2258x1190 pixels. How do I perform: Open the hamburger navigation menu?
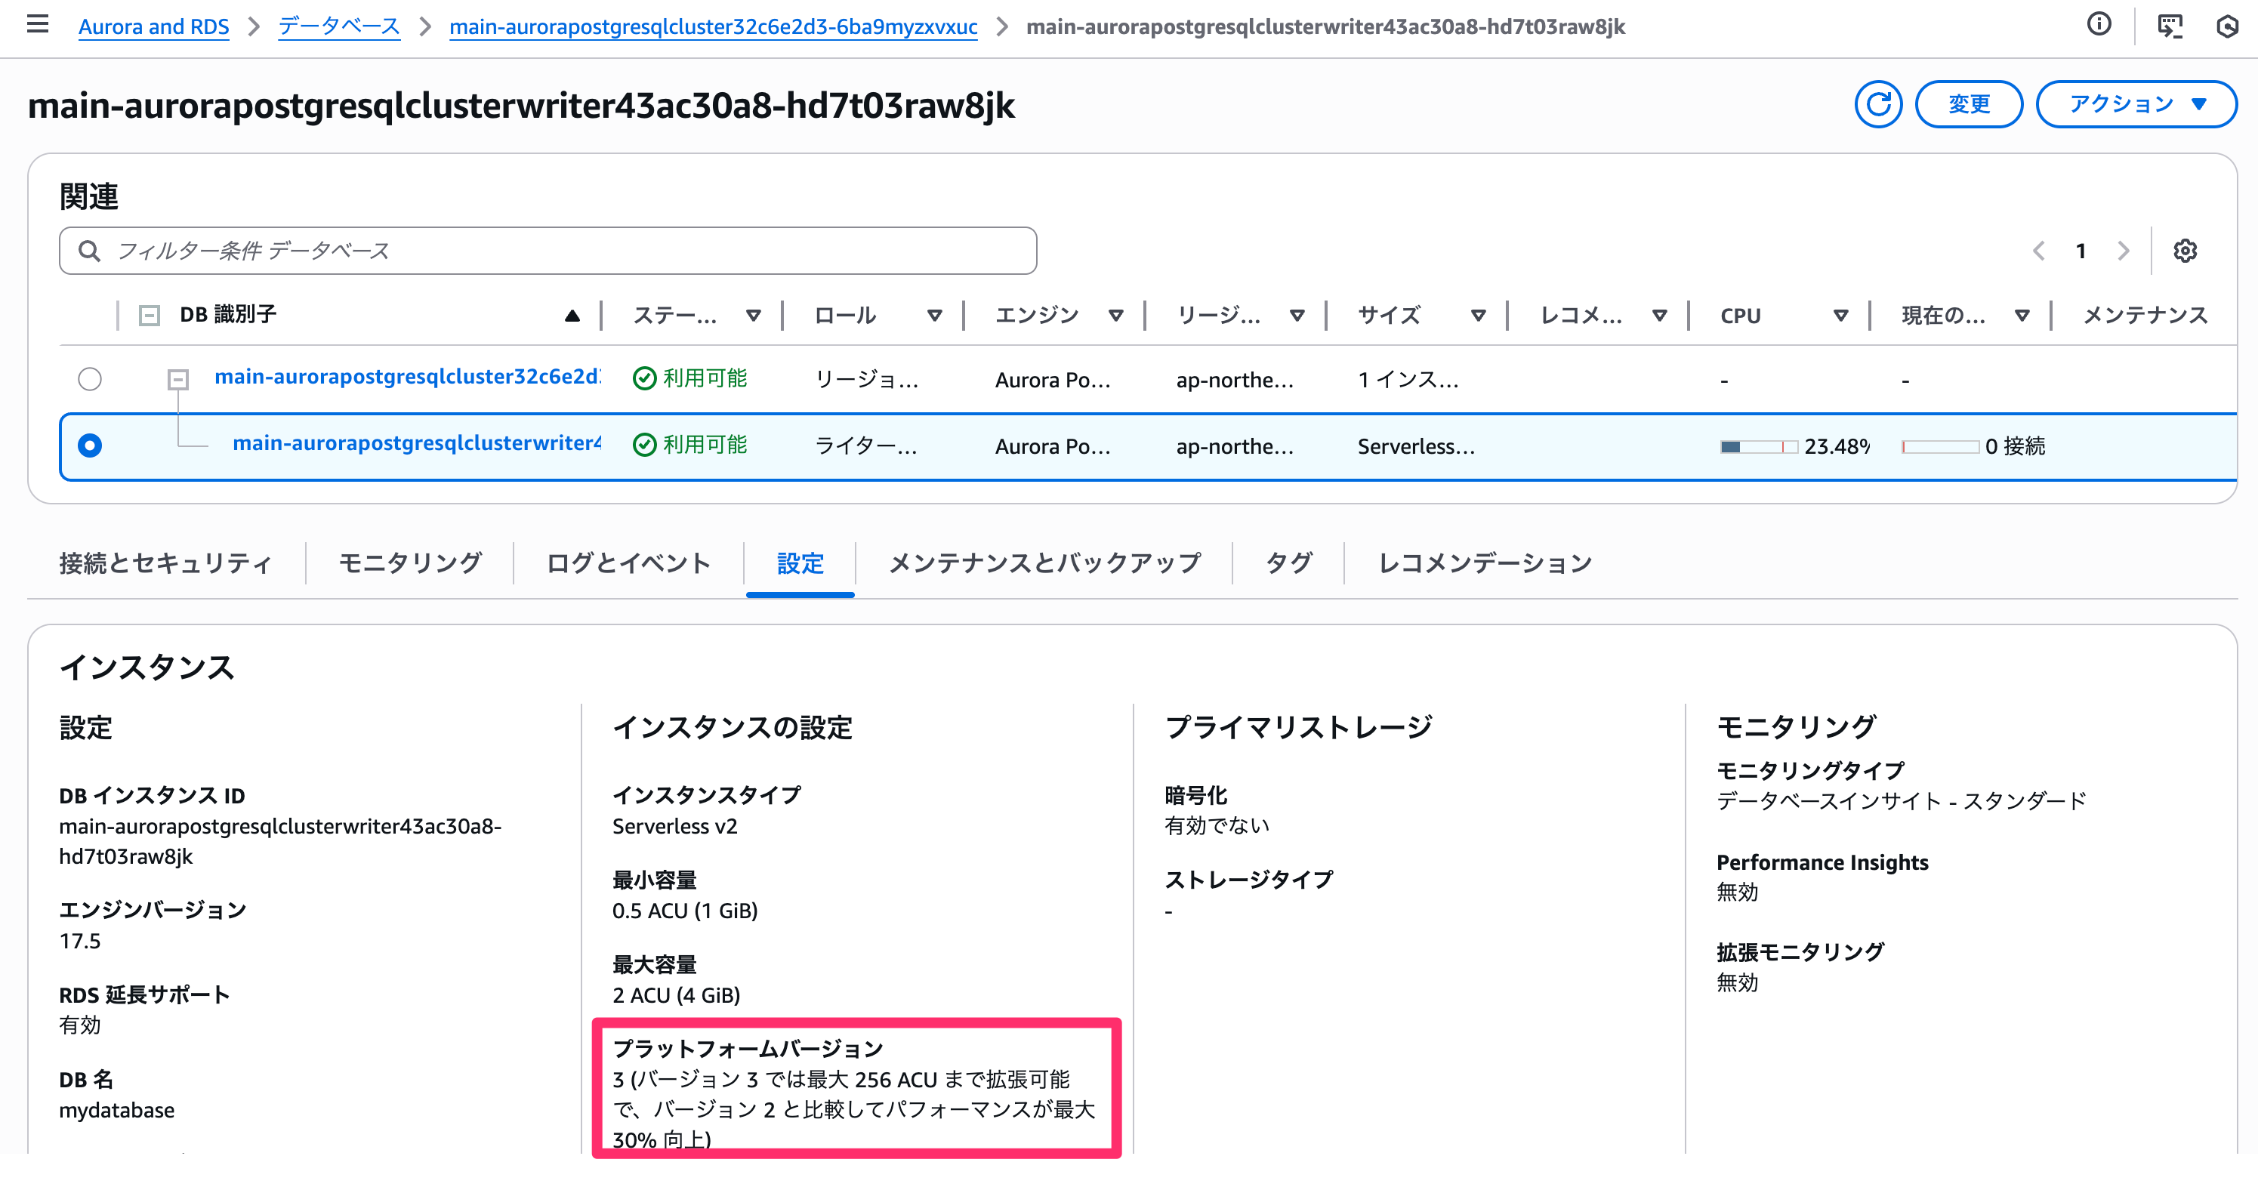click(x=38, y=24)
